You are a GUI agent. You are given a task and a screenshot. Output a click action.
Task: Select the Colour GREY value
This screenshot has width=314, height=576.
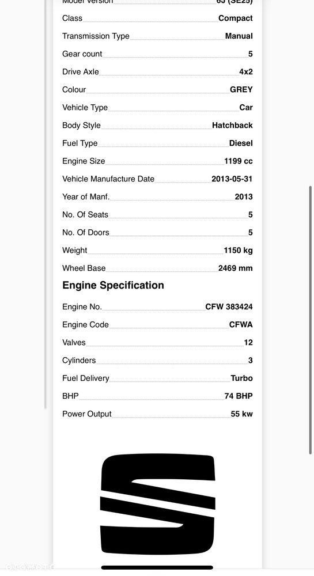click(241, 90)
